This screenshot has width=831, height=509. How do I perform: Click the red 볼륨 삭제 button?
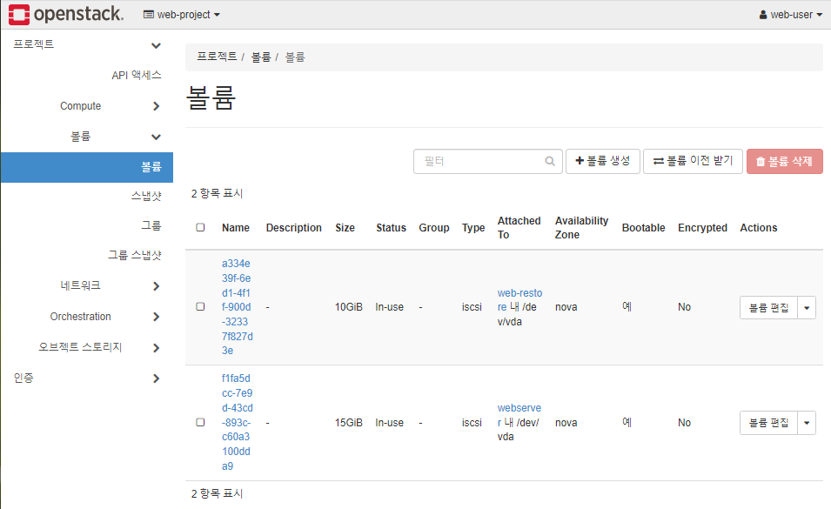pyautogui.click(x=784, y=162)
